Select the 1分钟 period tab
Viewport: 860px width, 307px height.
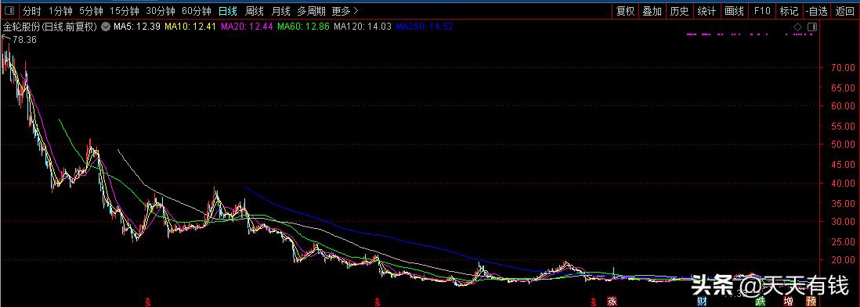click(60, 11)
